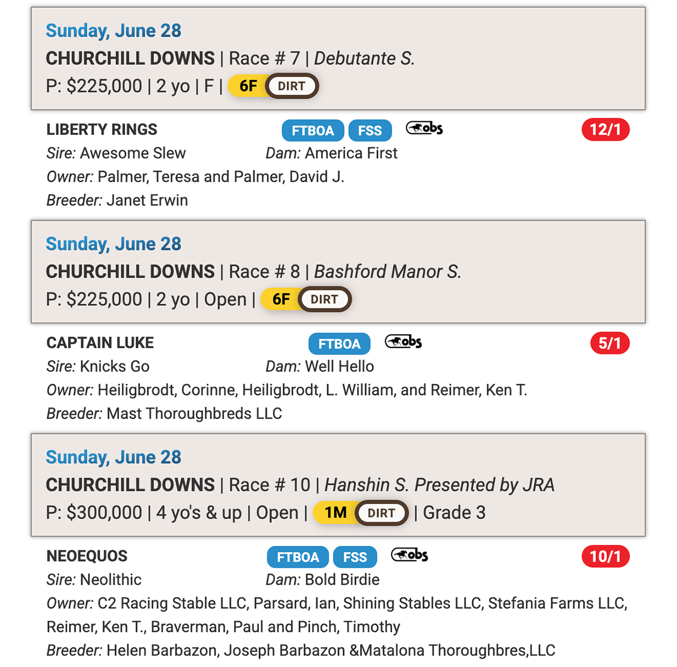The width and height of the screenshot is (677, 667).
Task: Click the 6F DIRT pill in Race 8
Action: click(306, 299)
